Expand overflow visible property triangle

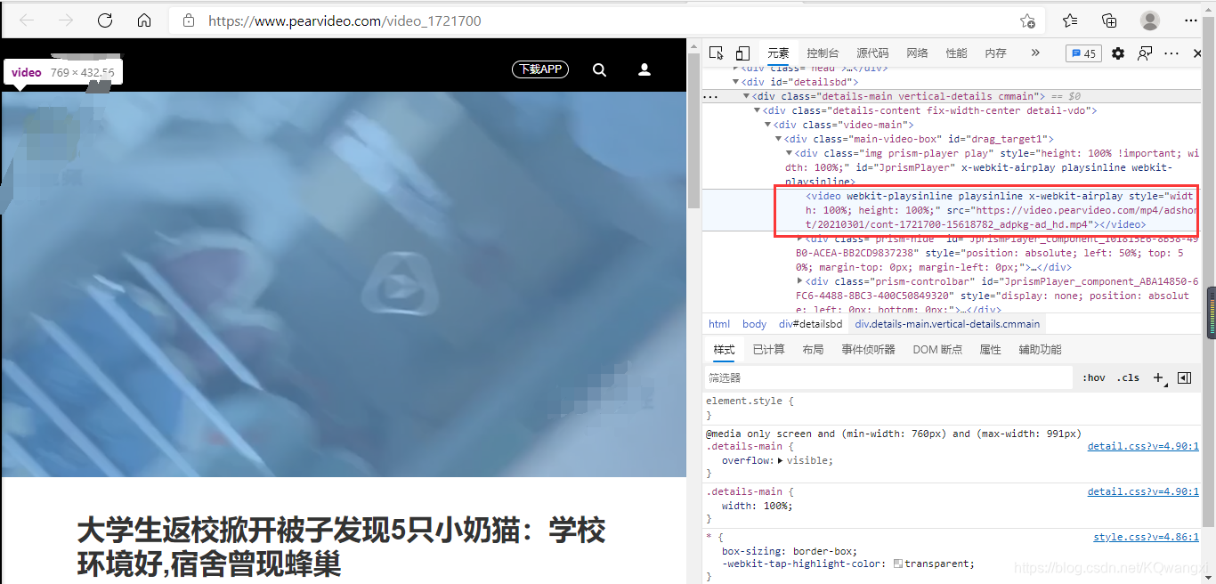[781, 461]
